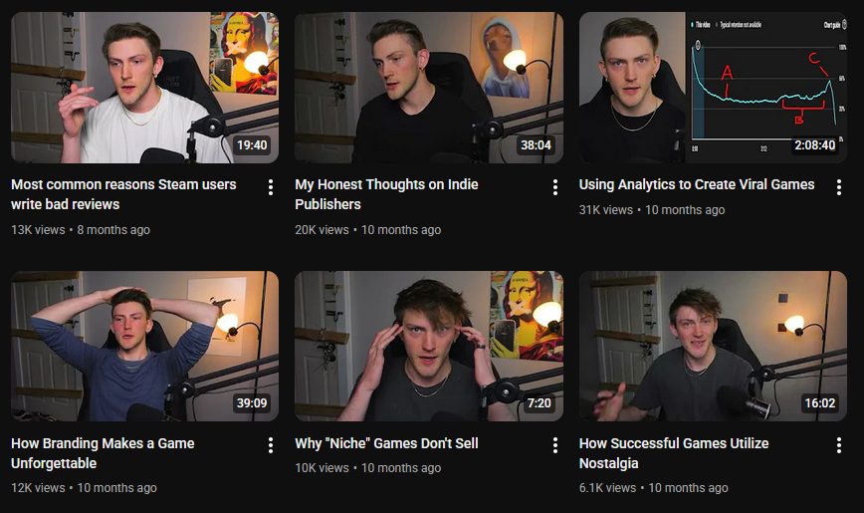Screen dimensions: 864x513
Task: Play the Niche Games 7:20 thumbnail
Action: (429, 346)
